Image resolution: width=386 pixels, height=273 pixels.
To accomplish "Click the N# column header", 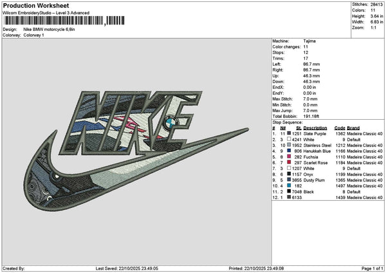I will (283, 128).
